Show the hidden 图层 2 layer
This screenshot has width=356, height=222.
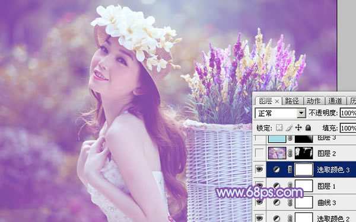pos(259,153)
